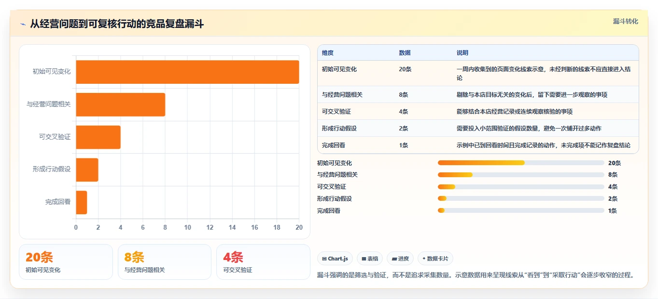Click the 形成行动假设 progress bar
Screen dimensions: 658x299
[x=521, y=198]
